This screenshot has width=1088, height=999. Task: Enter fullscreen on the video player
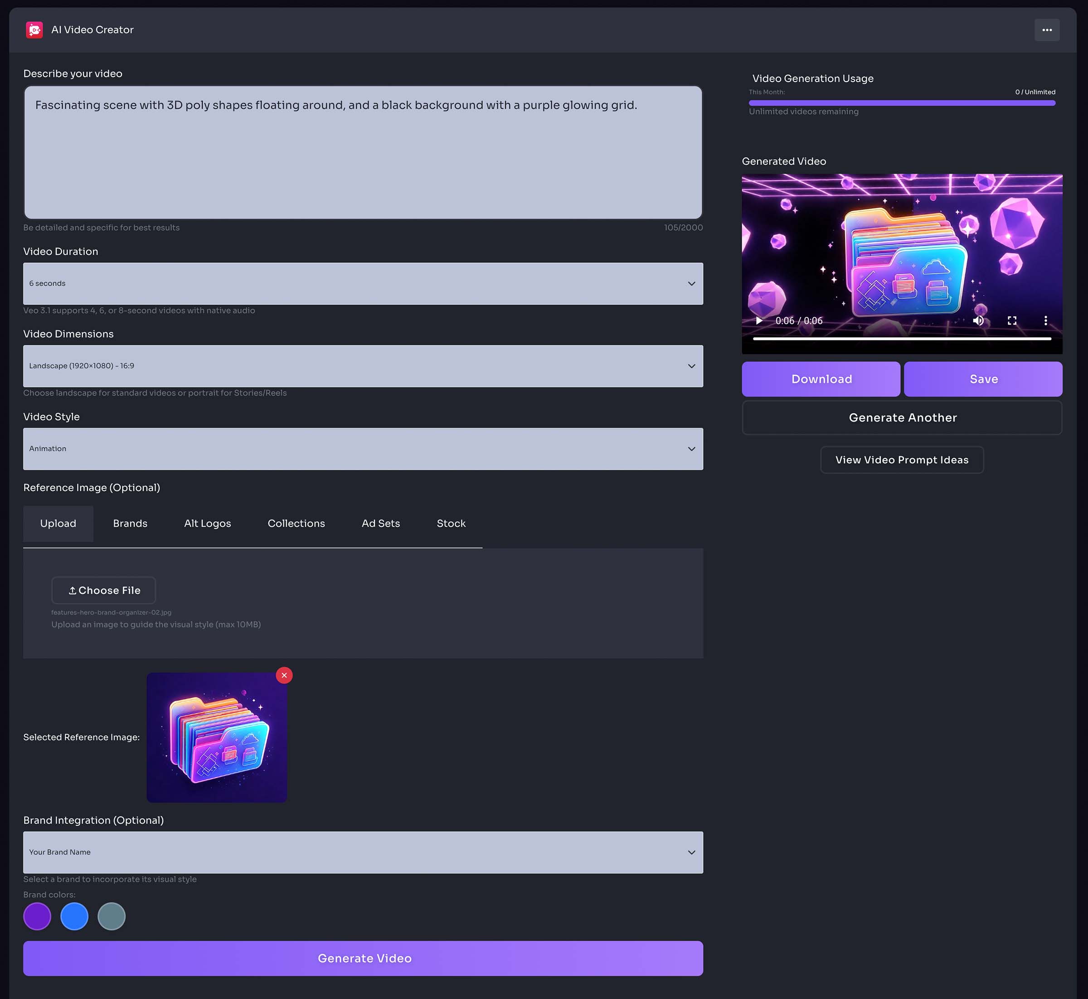point(1012,320)
